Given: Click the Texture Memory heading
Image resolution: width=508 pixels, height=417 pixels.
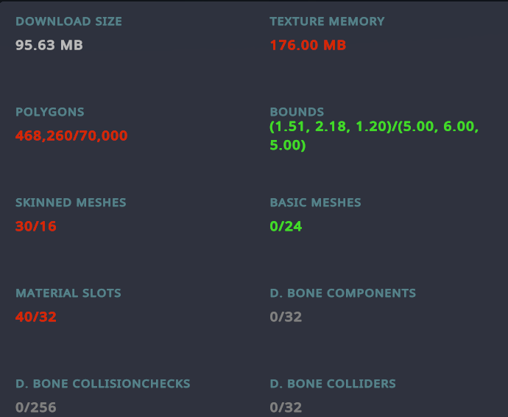Looking at the screenshot, I should (x=327, y=21).
